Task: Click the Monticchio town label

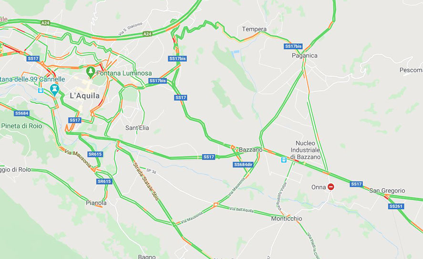Action: [287, 219]
